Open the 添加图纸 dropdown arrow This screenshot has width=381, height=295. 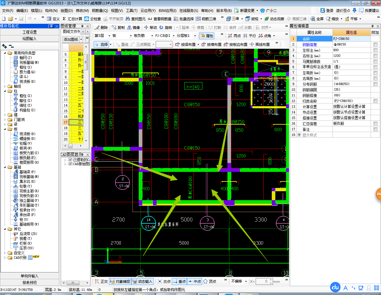point(81,39)
